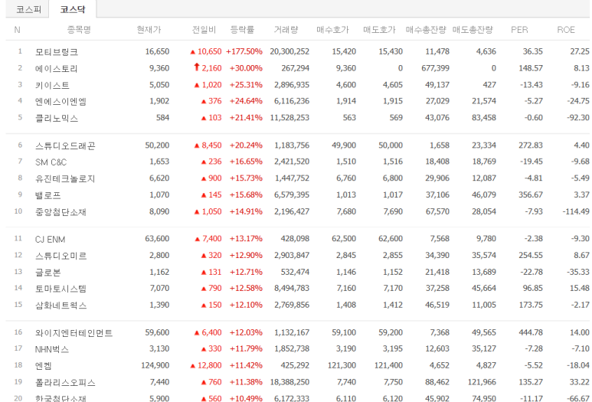Click volume 18,388,250 cell
Viewport: 592px width, 402px height.
click(x=289, y=382)
